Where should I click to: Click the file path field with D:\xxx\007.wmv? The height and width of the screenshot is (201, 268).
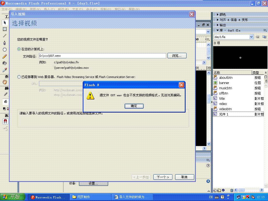(103, 56)
